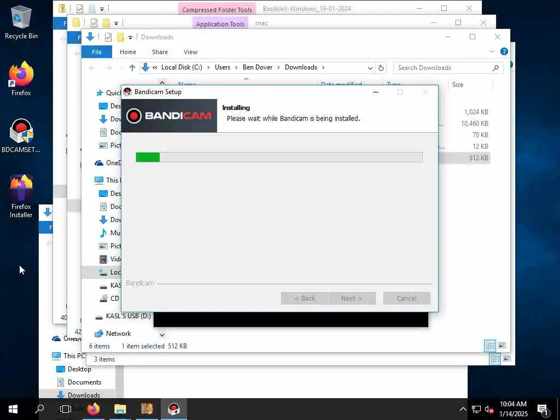Select Desktop in back window navigation pane

coord(79,369)
